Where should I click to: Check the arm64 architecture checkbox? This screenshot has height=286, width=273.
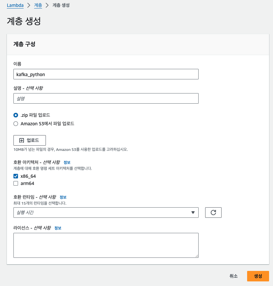coord(16,183)
